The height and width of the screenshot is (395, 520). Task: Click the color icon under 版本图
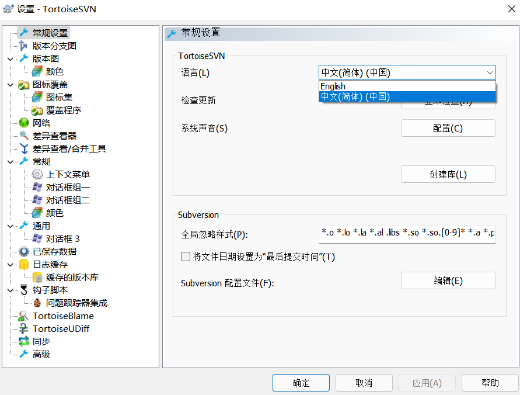(37, 71)
